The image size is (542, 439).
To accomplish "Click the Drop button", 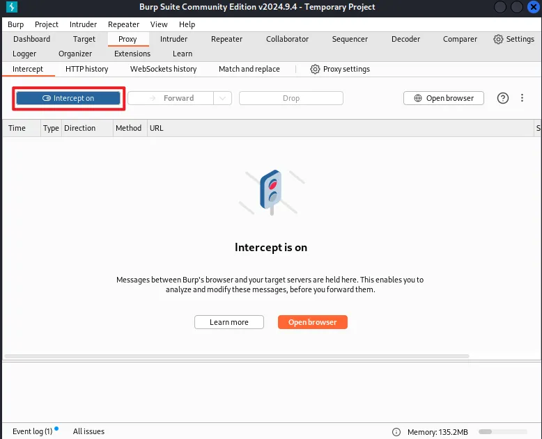I will 291,98.
